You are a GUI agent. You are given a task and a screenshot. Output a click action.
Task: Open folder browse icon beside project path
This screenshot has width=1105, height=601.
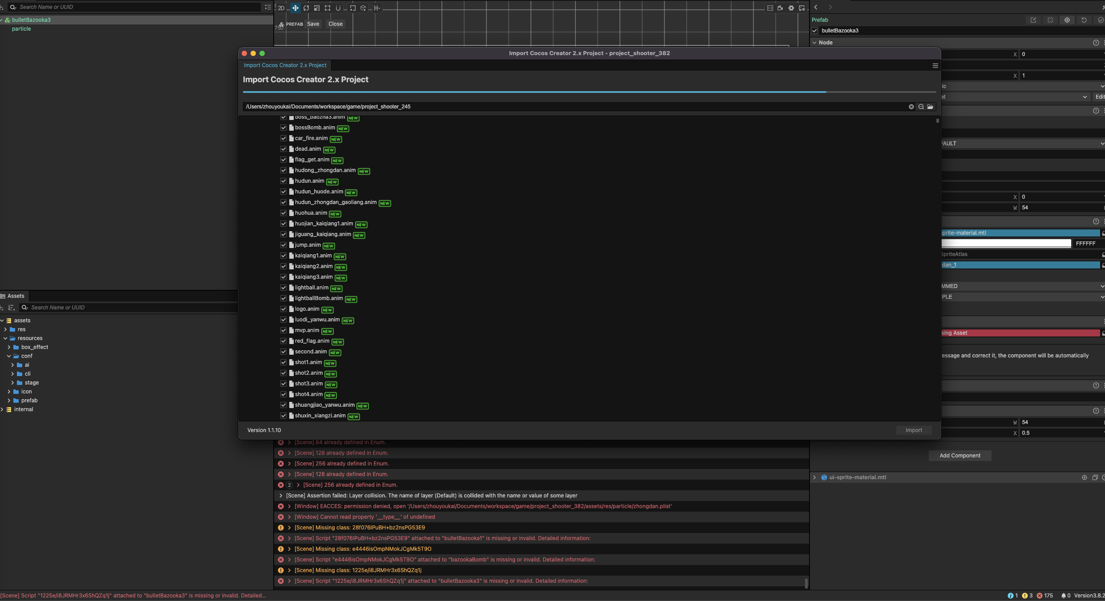(x=930, y=107)
